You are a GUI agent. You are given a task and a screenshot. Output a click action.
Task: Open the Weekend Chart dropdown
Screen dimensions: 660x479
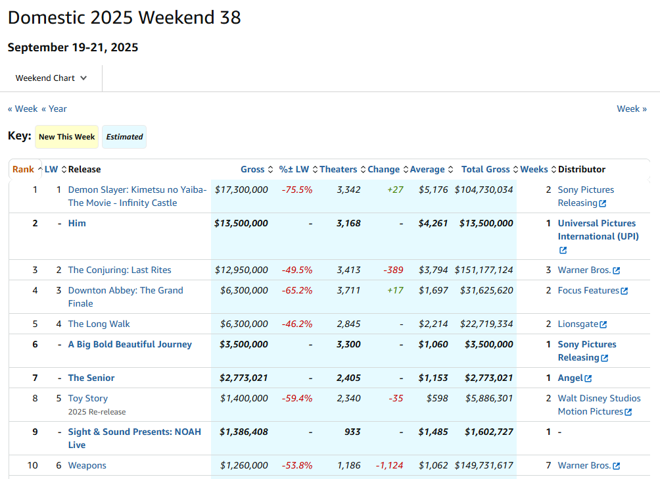tap(51, 78)
